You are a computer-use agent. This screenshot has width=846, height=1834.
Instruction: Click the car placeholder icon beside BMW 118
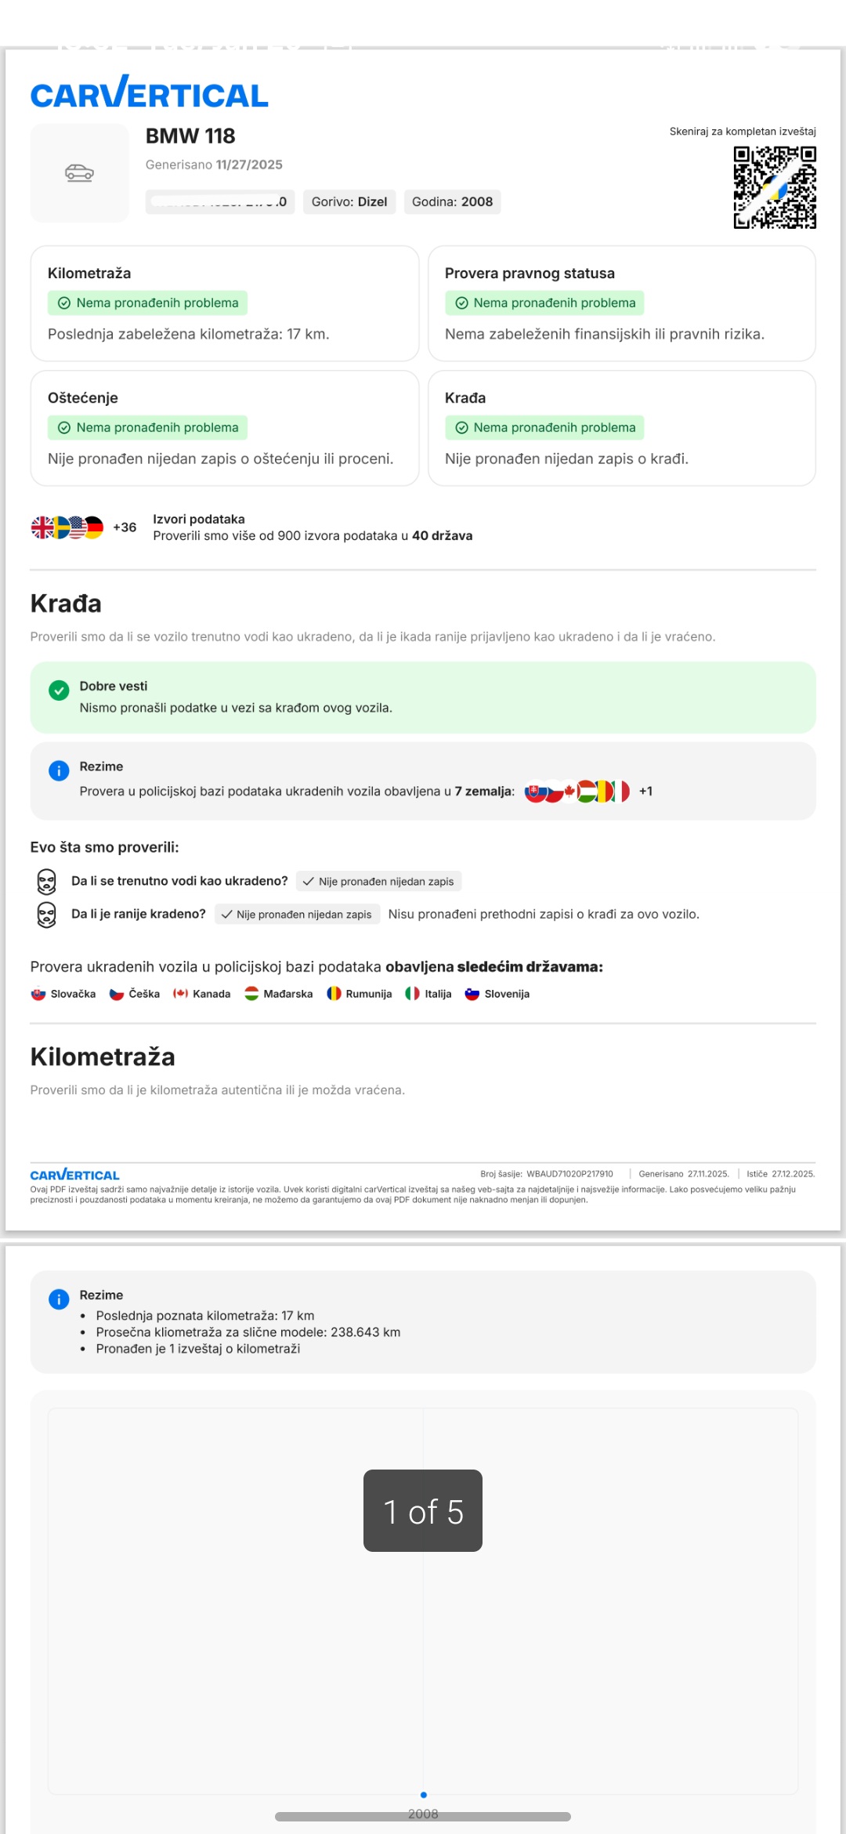coord(79,172)
